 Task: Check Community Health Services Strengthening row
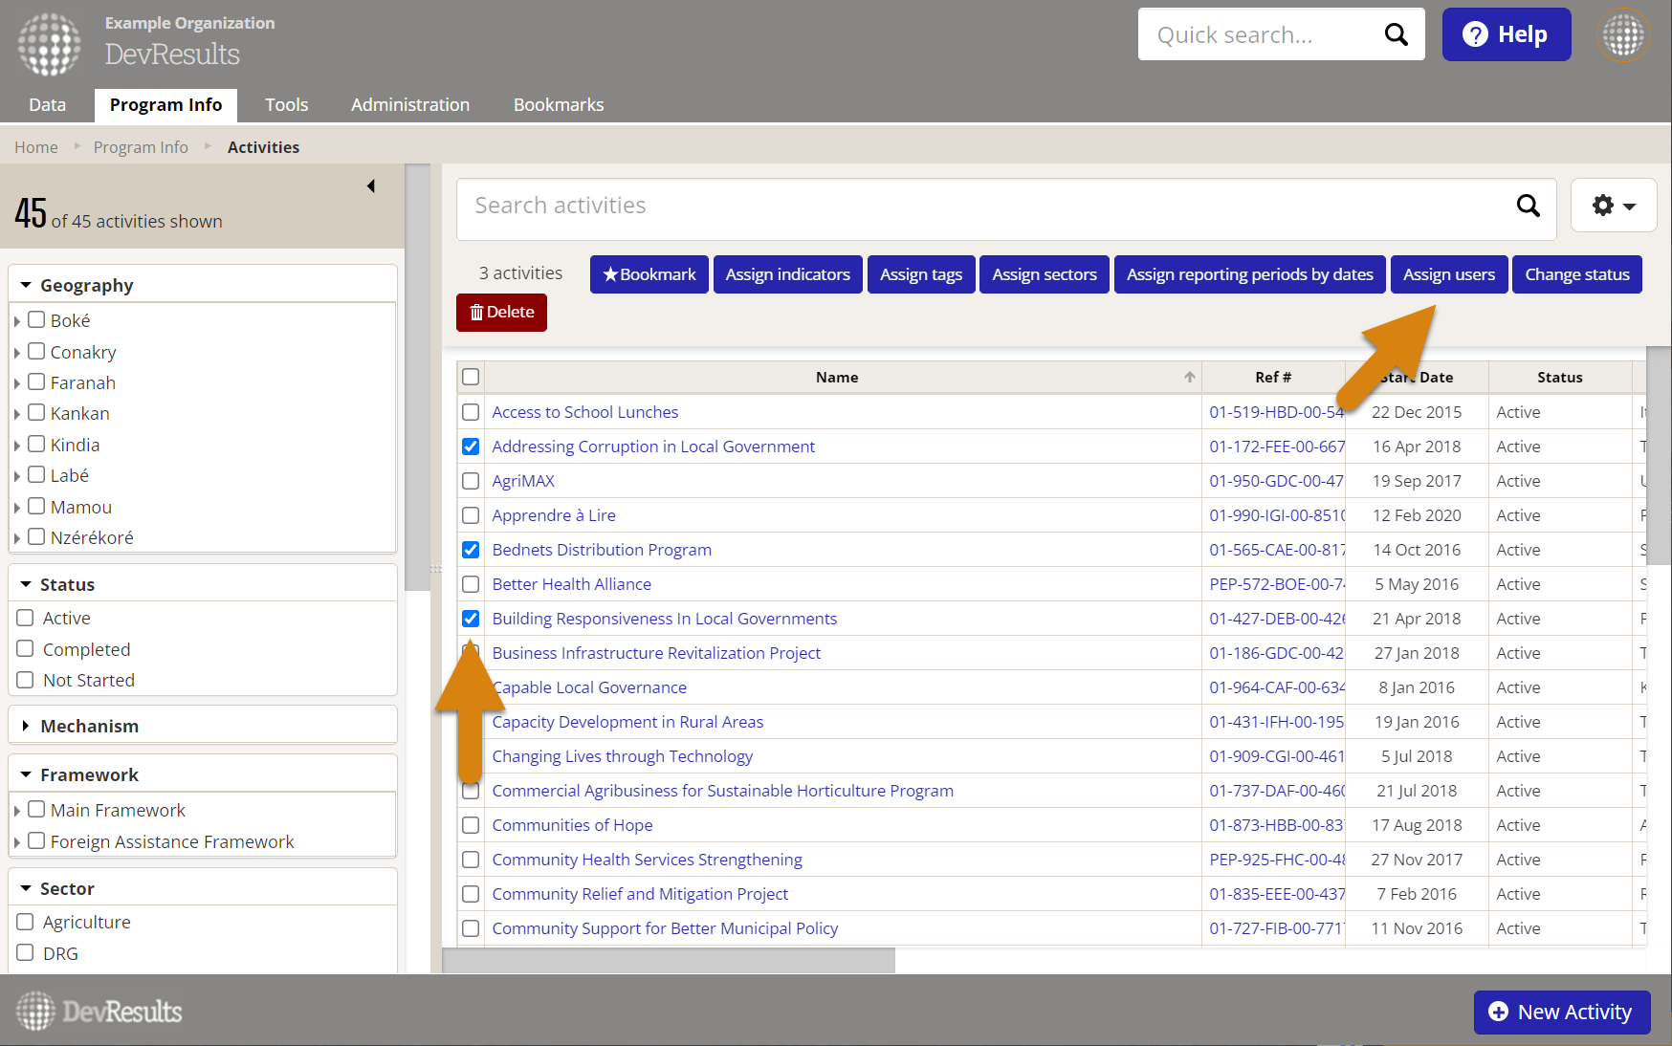(471, 860)
